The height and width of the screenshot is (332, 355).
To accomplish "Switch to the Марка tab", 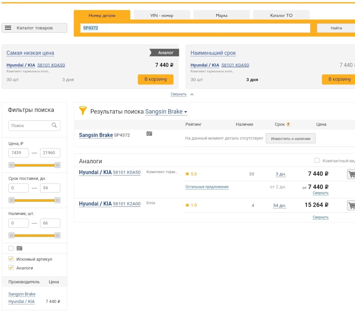I will pos(222,16).
